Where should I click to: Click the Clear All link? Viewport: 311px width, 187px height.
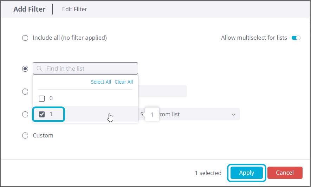point(124,82)
